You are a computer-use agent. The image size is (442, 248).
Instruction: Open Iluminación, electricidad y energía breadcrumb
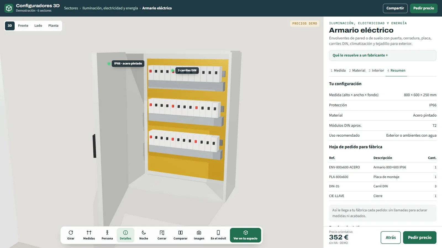click(110, 8)
